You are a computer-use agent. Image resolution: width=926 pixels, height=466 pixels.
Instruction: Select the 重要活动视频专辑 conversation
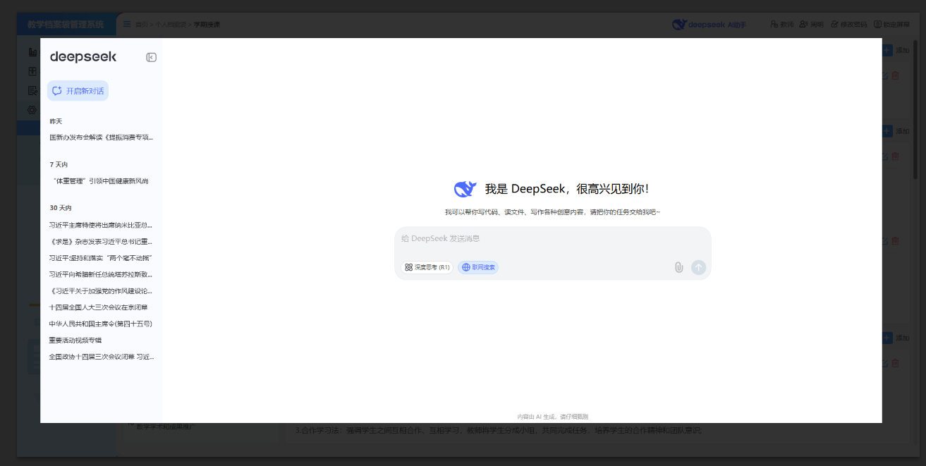tap(75, 340)
